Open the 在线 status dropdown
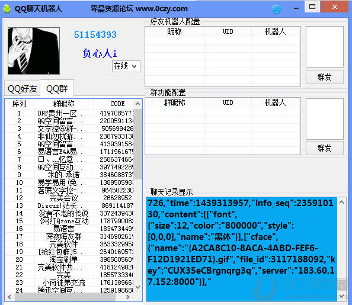352x305 pixels. [x=126, y=66]
